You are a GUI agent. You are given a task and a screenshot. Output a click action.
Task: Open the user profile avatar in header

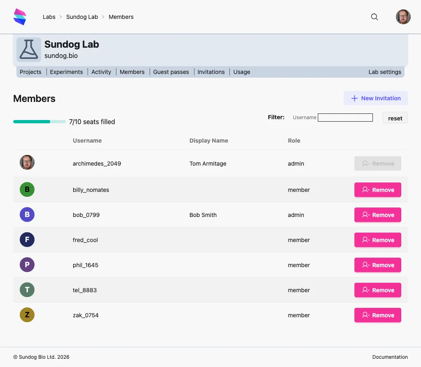[403, 17]
